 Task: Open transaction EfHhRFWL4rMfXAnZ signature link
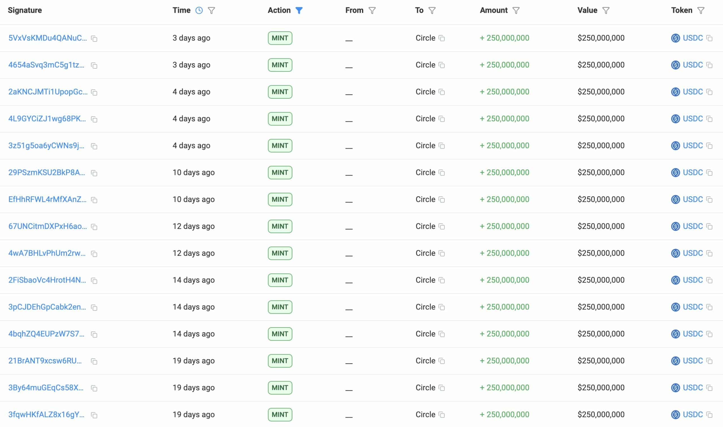(x=47, y=200)
